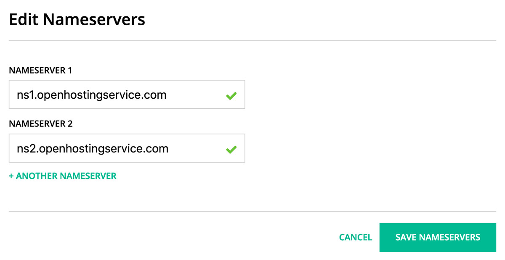Click the ns1.openhostingservice.com text
Viewport: 505px width, 260px height.
95,95
